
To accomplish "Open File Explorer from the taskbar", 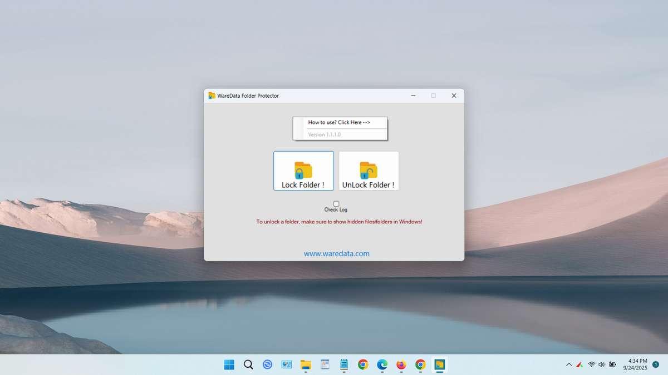I will pyautogui.click(x=305, y=364).
